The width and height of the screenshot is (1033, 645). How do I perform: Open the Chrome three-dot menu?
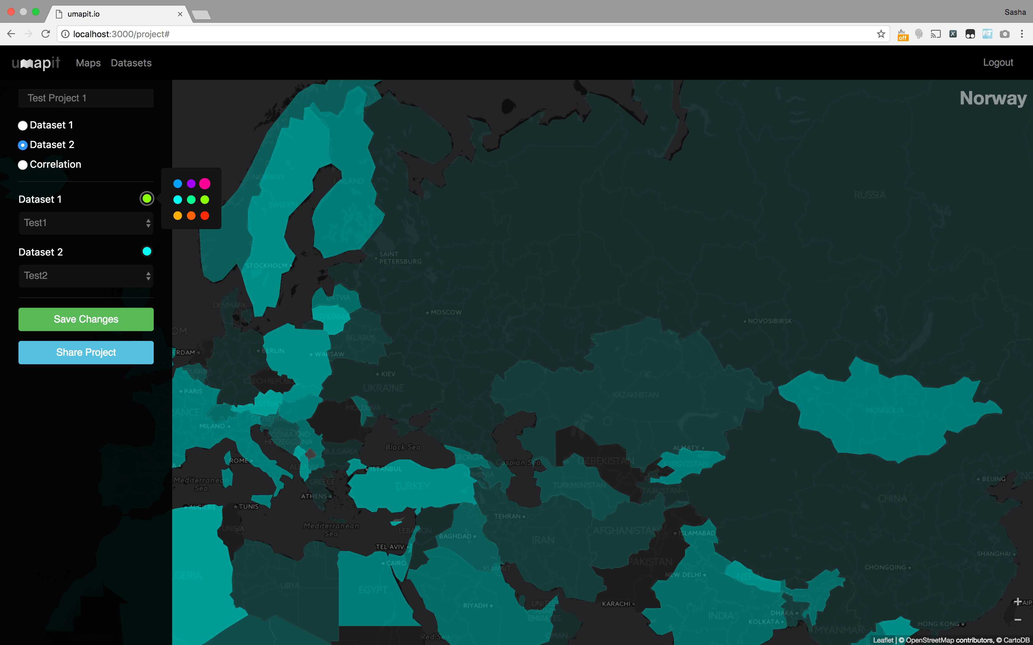[x=1022, y=34]
